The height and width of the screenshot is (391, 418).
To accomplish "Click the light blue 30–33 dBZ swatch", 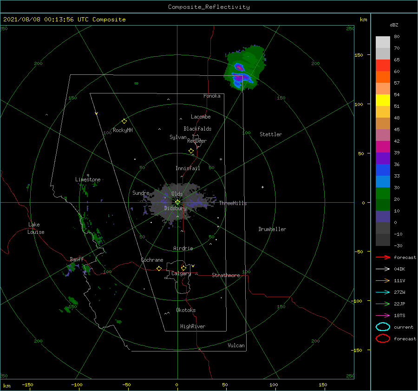I will coord(383,181).
